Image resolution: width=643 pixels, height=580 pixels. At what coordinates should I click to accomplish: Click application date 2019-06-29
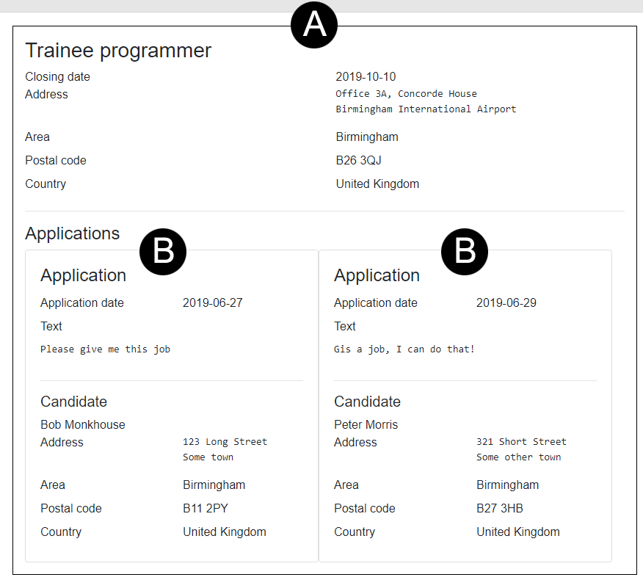tap(506, 303)
